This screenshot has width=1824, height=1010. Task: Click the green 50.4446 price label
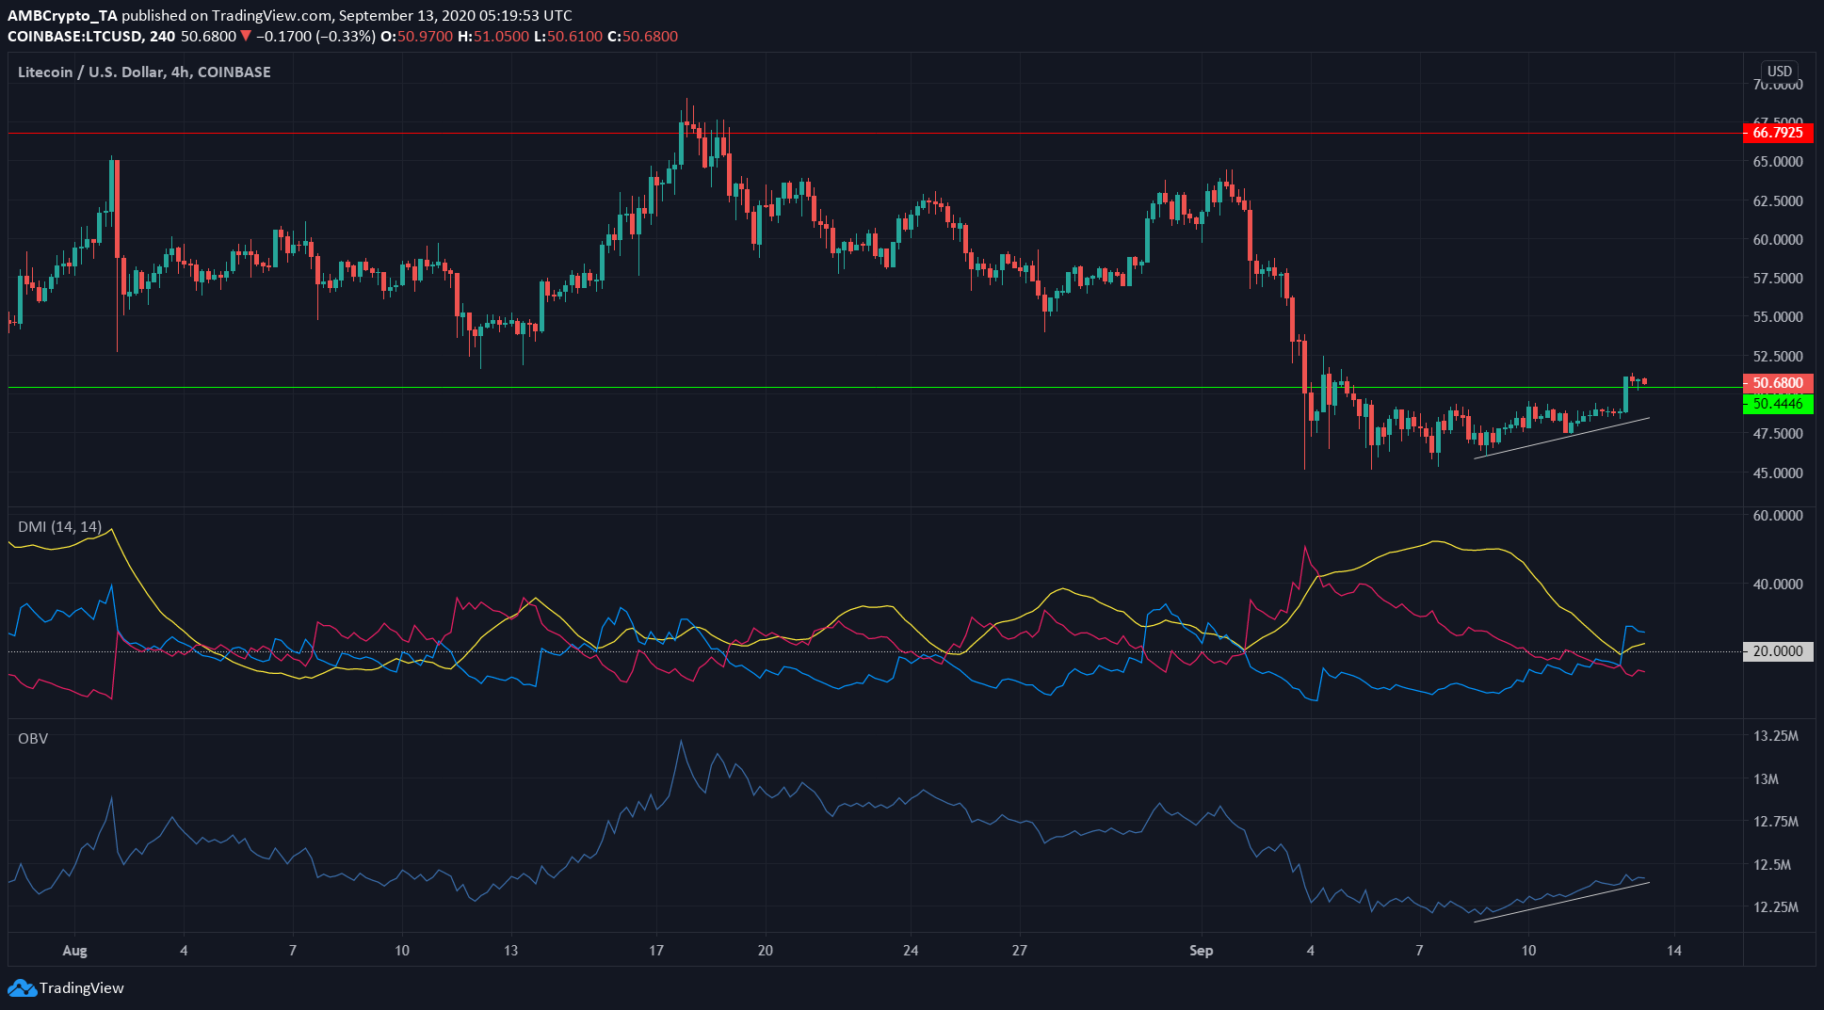(1778, 404)
